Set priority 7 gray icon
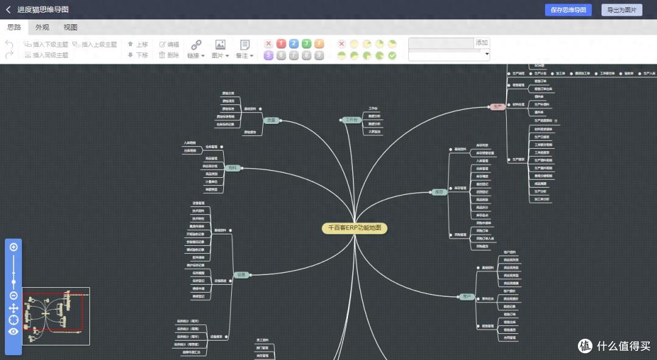Screen dimensions: 657x360 click(294, 55)
